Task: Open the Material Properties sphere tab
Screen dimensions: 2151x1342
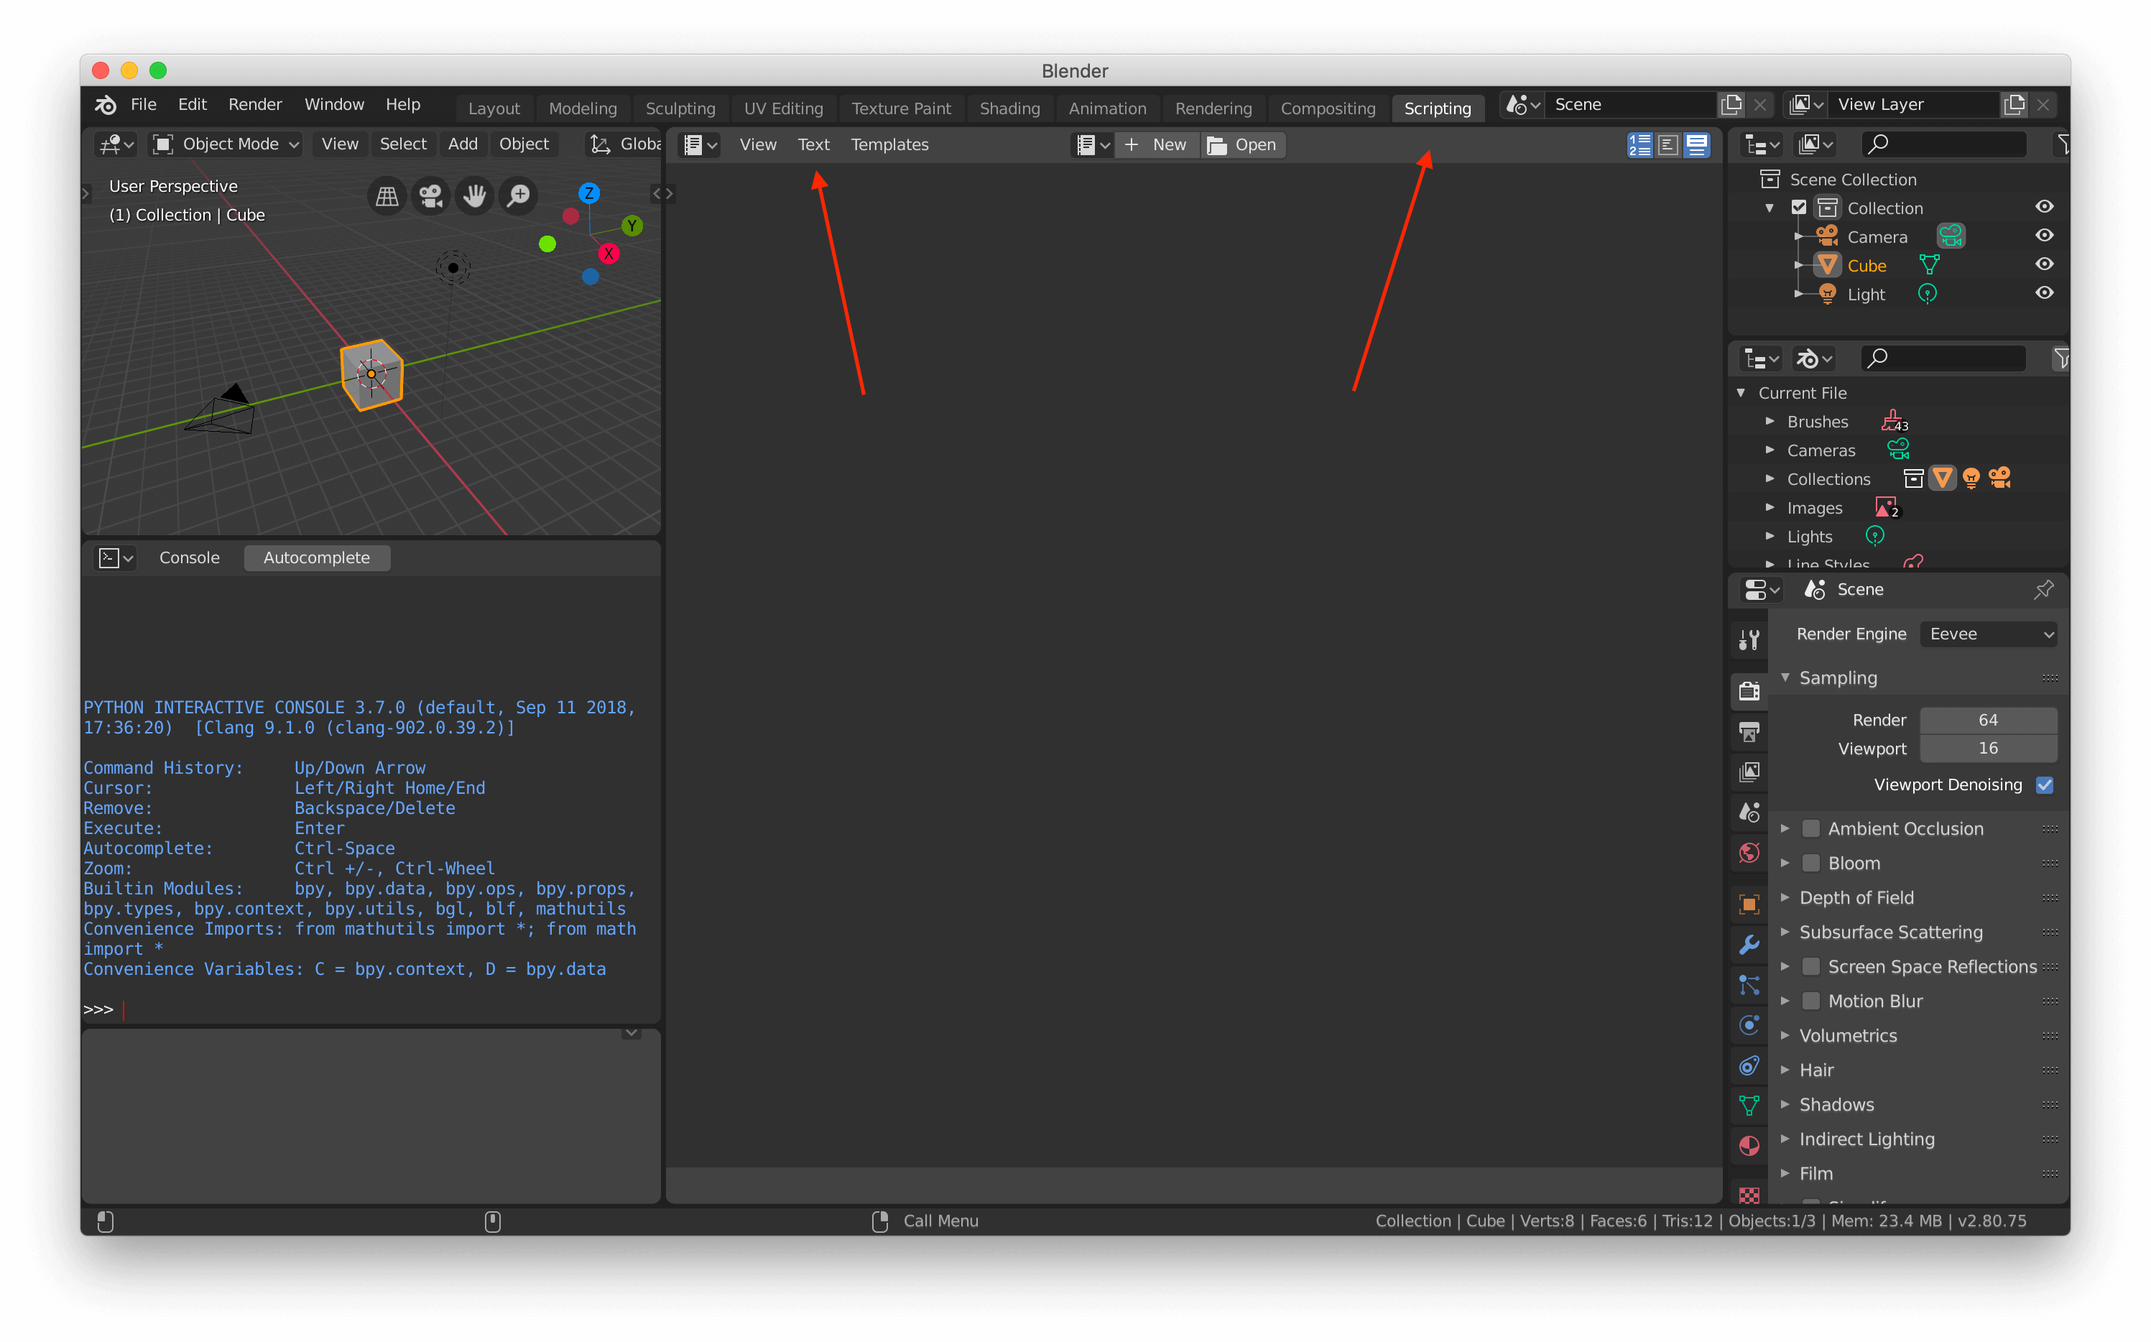Action: point(1748,1146)
